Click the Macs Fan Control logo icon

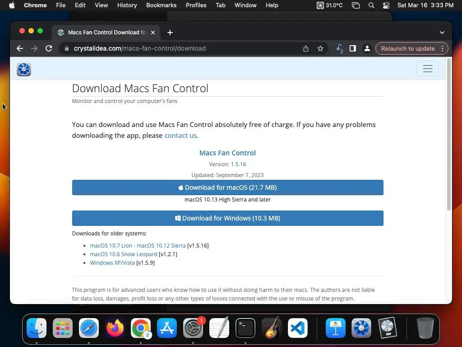[24, 69]
